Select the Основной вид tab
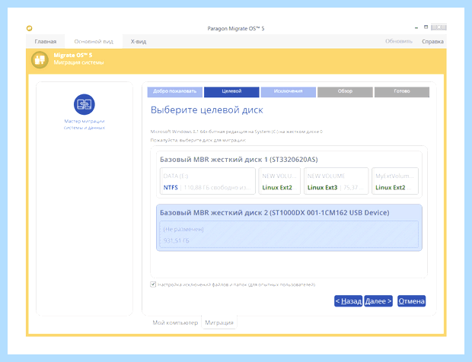The width and height of the screenshot is (472, 362). pyautogui.click(x=94, y=42)
